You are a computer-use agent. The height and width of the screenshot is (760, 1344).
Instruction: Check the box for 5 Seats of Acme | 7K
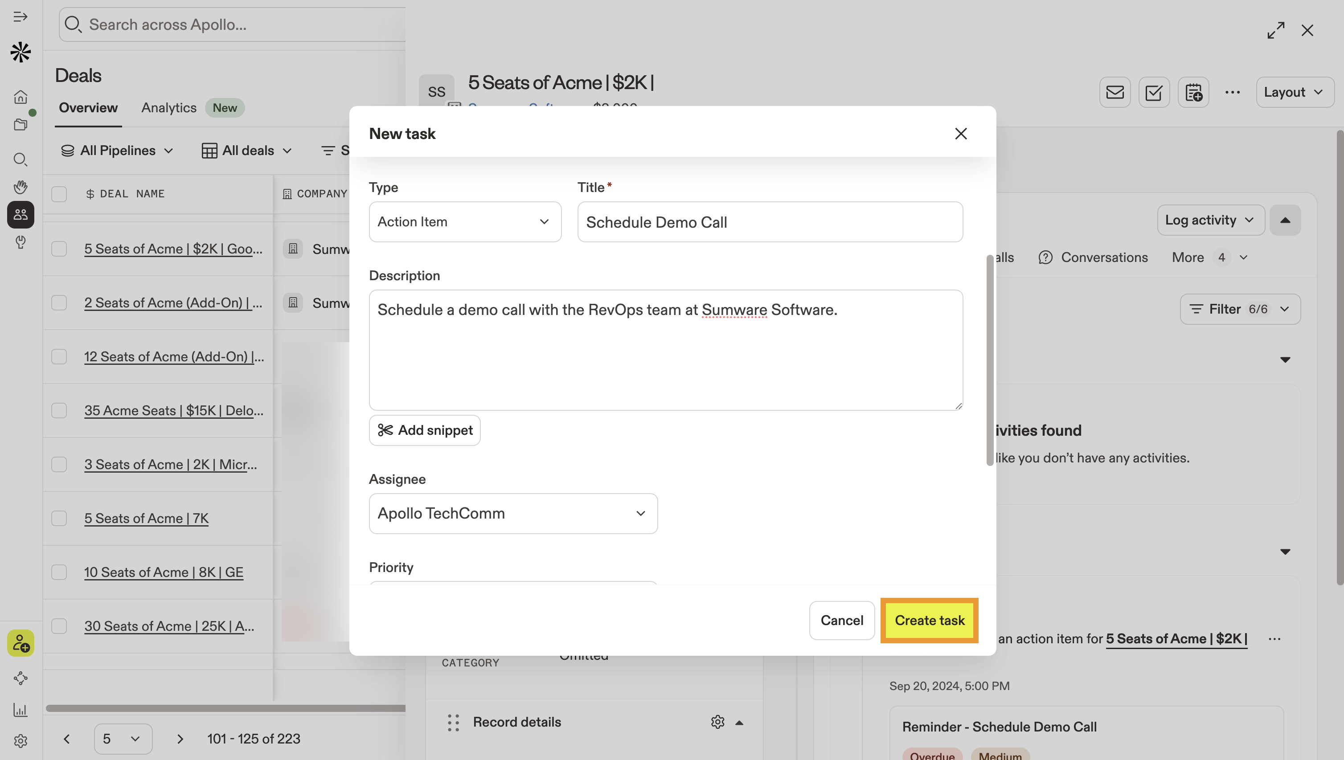[x=59, y=519]
